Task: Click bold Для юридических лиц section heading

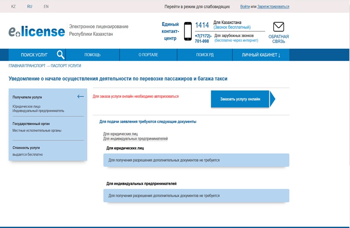Action: coord(125,148)
